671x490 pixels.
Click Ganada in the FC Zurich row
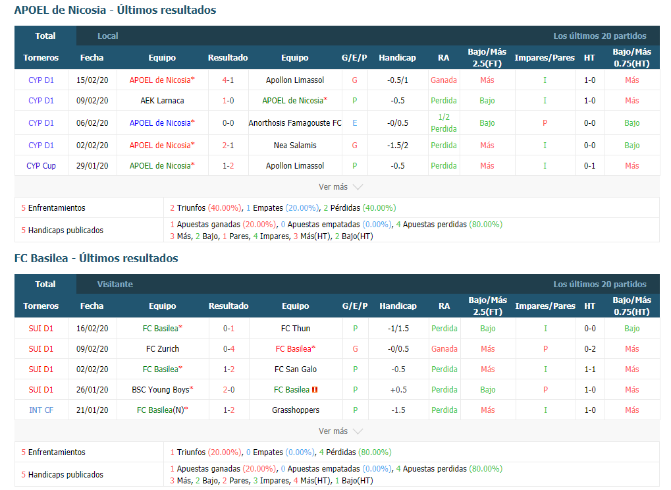coord(444,349)
